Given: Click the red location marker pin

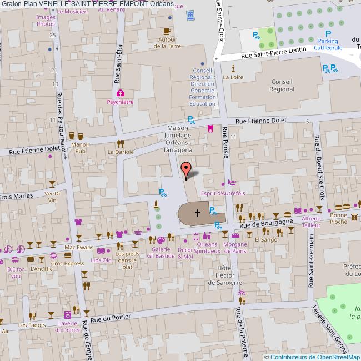Looking at the screenshot, I should pos(187,169).
